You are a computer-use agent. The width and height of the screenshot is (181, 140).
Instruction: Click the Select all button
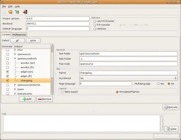pos(17,41)
